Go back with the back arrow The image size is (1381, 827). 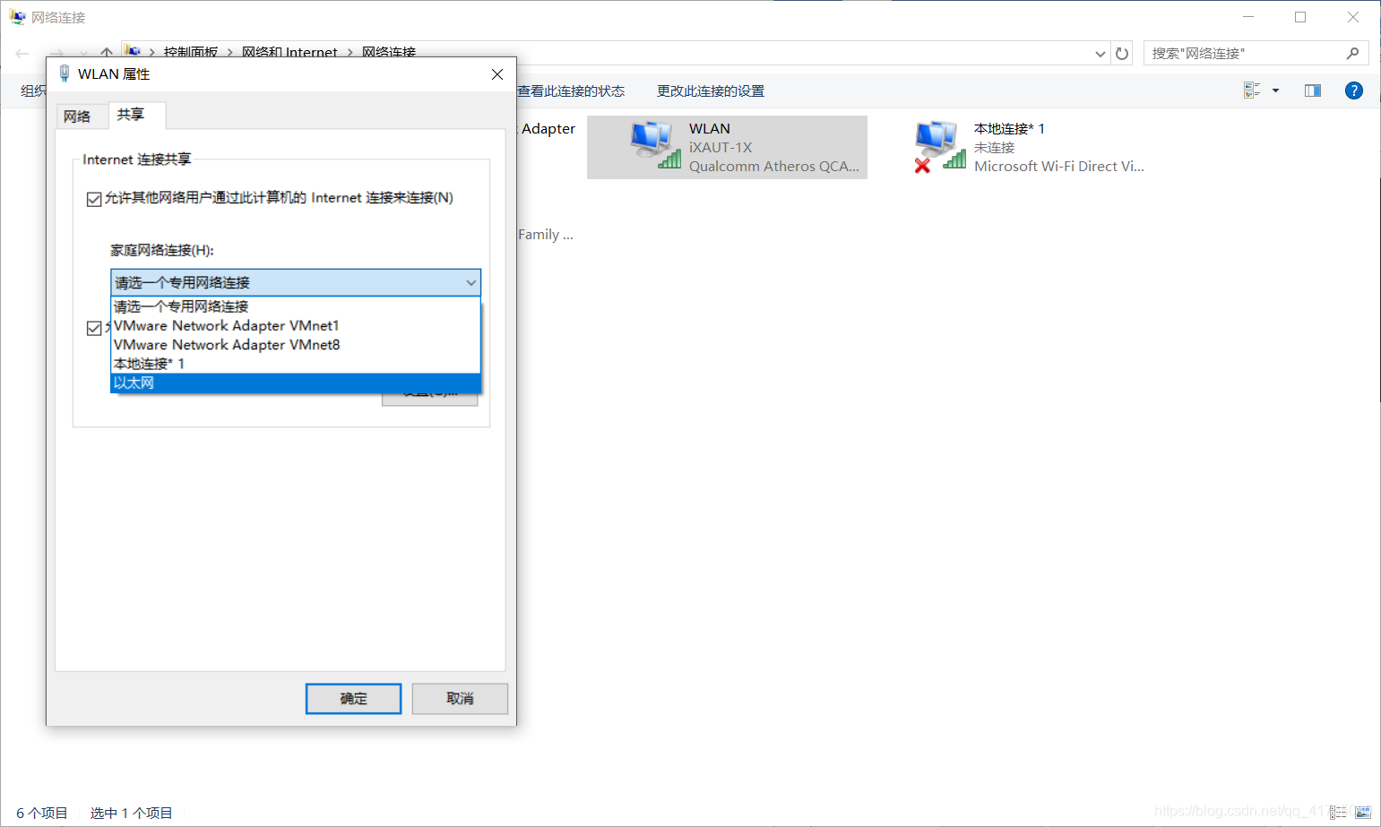click(22, 54)
